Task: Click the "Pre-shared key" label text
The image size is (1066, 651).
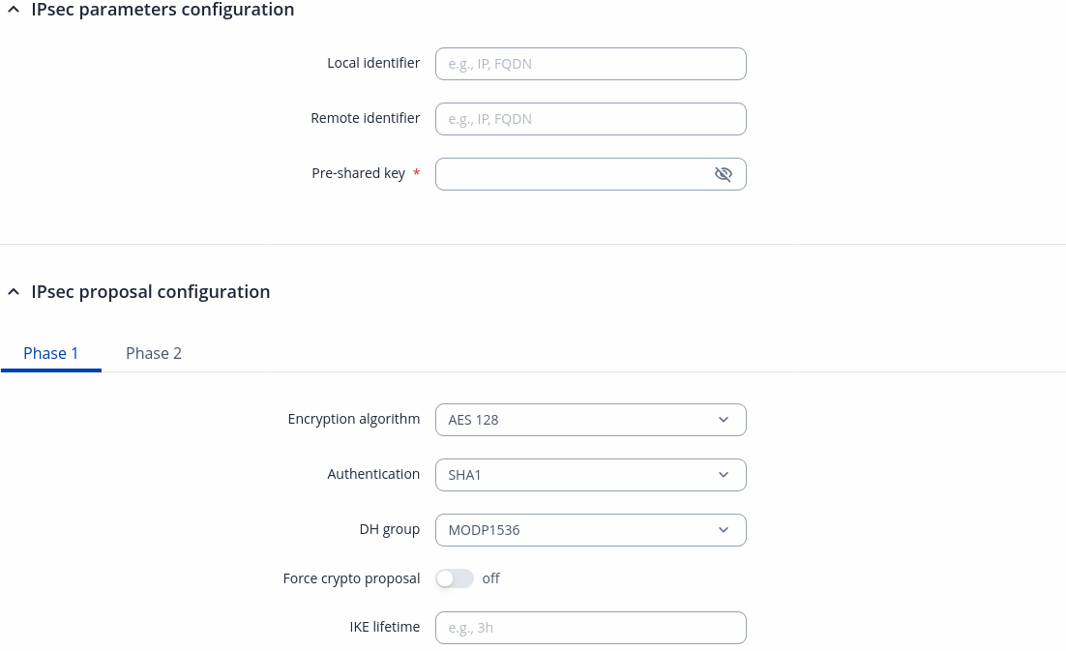Action: [x=358, y=174]
